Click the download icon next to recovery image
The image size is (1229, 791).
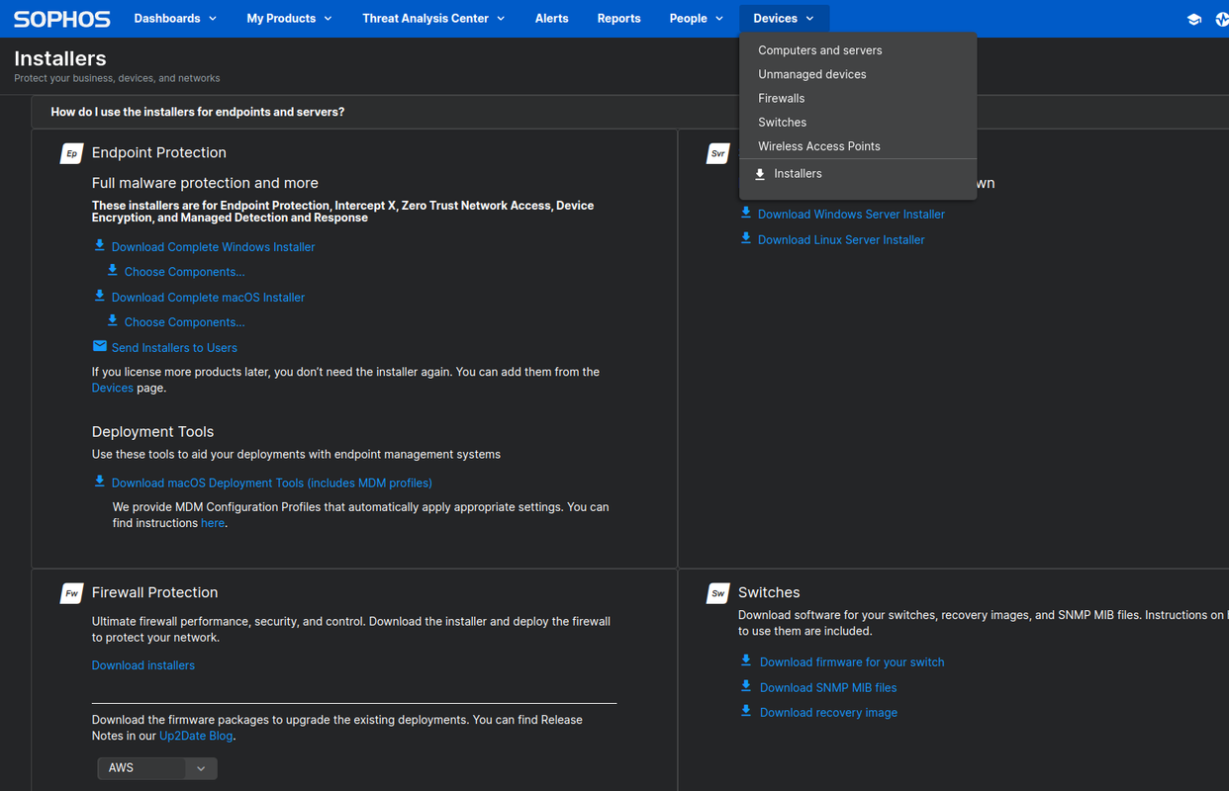pos(745,711)
